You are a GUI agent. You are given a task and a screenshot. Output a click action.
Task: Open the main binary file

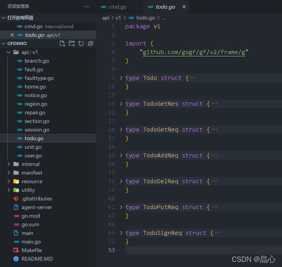(48, 233)
